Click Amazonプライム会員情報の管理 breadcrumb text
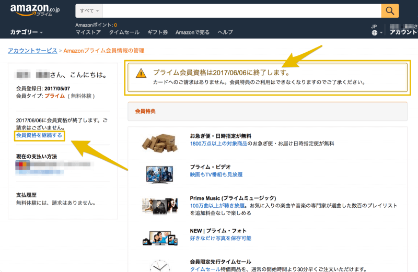 pyautogui.click(x=103, y=51)
